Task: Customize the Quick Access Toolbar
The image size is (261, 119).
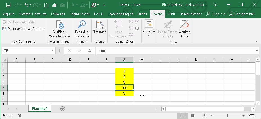Action: [104, 5]
